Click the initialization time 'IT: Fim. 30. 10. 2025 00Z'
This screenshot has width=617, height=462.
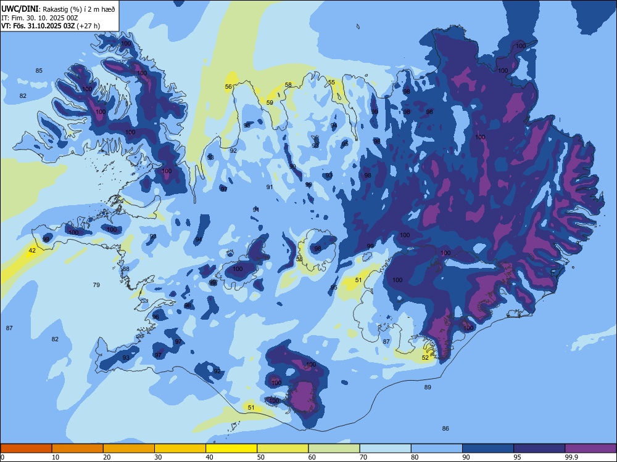click(x=39, y=18)
